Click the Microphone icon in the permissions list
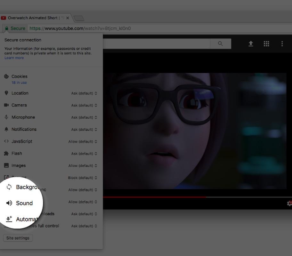 [x=6, y=117]
